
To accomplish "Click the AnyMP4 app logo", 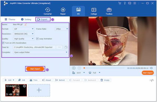I will pos(5,3).
